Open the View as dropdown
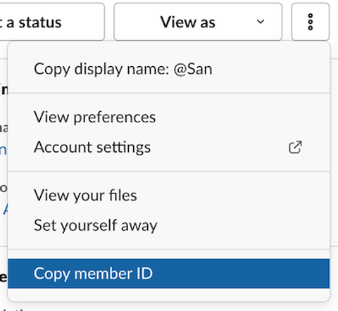Viewport: 338px width, 311px height. point(198,22)
